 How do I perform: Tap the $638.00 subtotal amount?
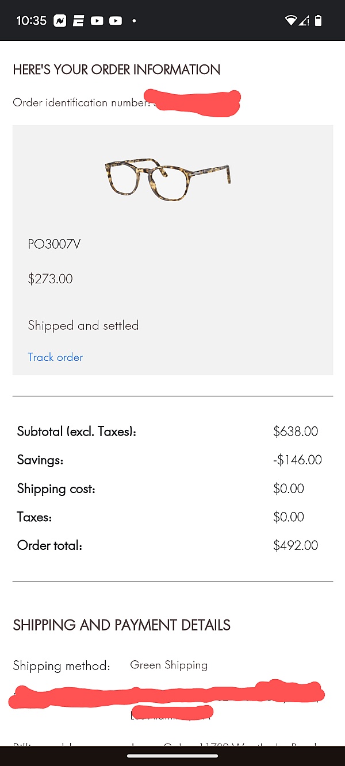pos(296,432)
